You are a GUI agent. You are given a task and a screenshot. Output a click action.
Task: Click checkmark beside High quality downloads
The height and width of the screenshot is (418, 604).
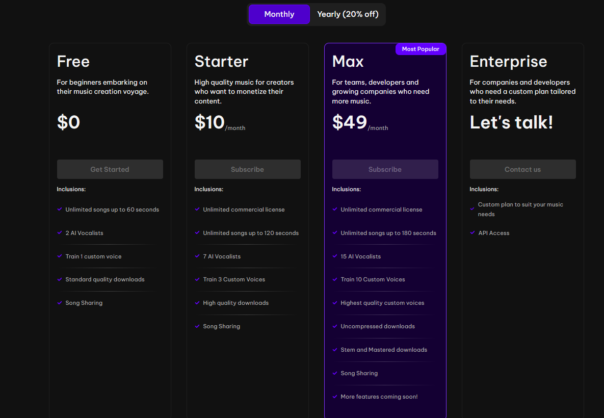click(197, 303)
